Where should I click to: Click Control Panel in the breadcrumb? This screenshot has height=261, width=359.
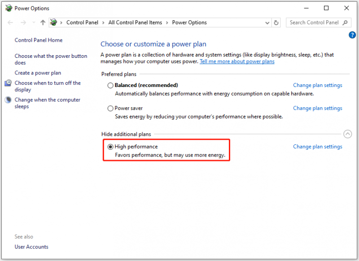[x=82, y=22]
